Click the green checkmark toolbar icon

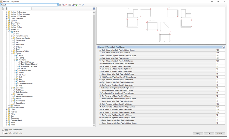click(76, 5)
